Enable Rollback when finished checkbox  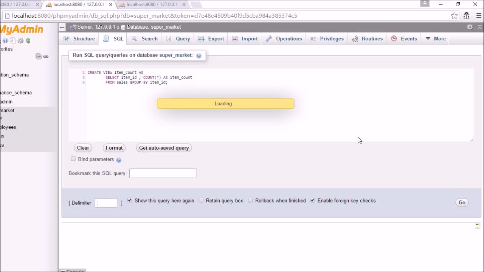click(250, 200)
